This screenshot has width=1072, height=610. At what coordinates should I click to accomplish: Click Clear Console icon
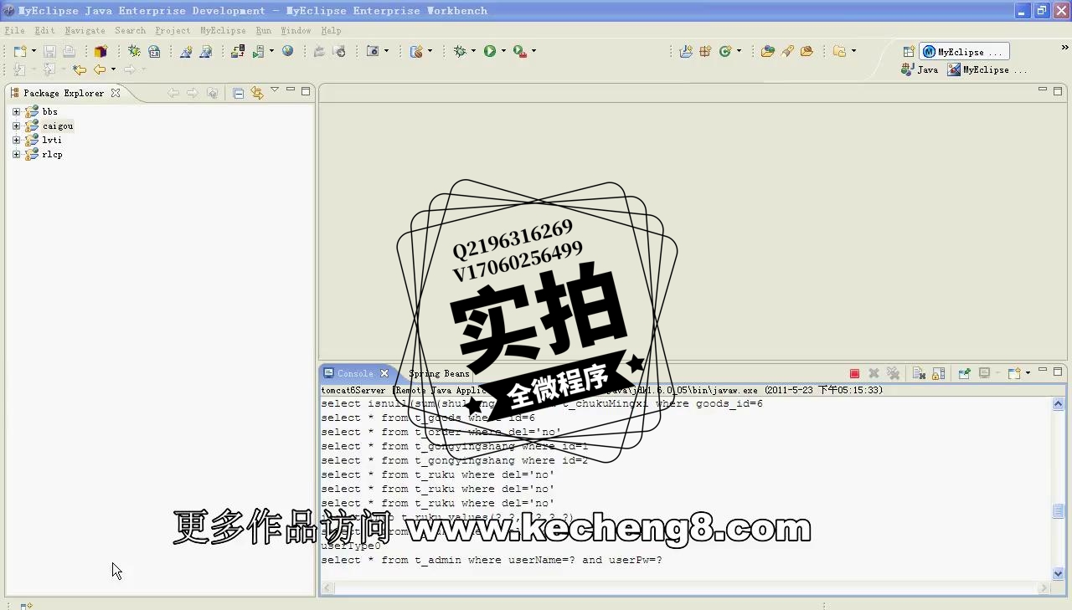919,373
